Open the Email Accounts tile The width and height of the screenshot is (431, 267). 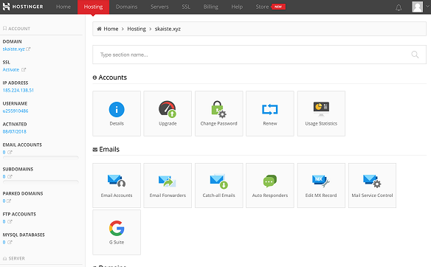[x=117, y=185]
